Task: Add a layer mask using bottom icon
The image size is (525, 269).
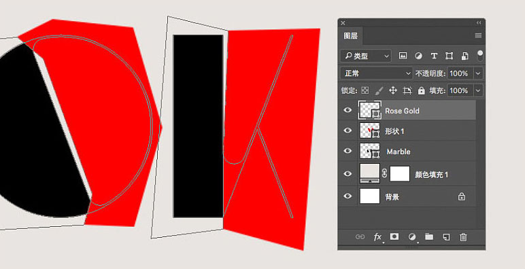Action: click(x=394, y=236)
